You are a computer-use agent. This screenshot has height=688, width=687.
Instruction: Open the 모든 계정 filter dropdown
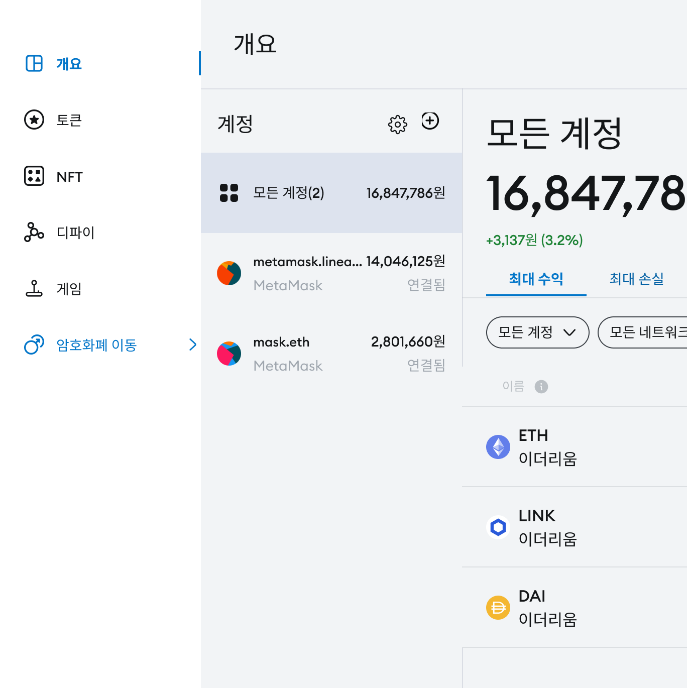537,332
